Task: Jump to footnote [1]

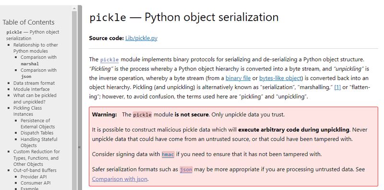Action: [337, 88]
